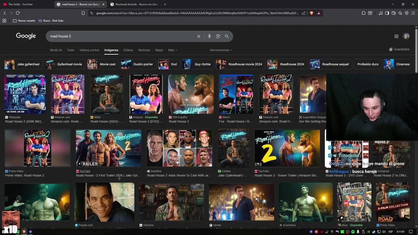This screenshot has width=418, height=235.
Task: Click the Roadhouse sequel filter chip
Action: [x=330, y=64]
